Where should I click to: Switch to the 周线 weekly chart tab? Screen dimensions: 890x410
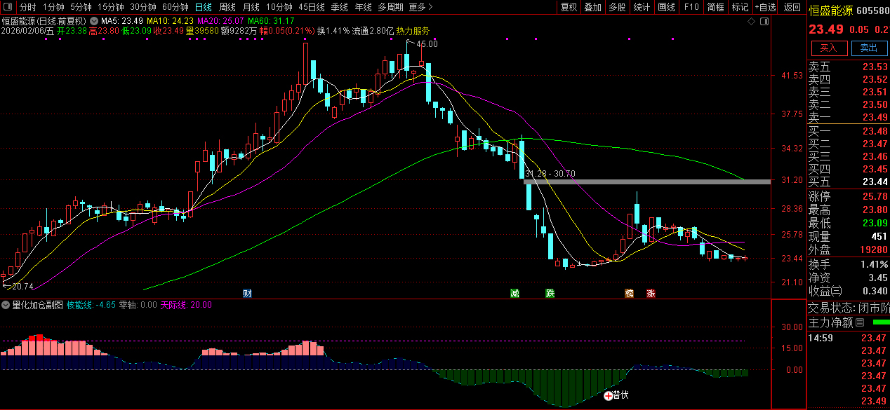tap(227, 7)
